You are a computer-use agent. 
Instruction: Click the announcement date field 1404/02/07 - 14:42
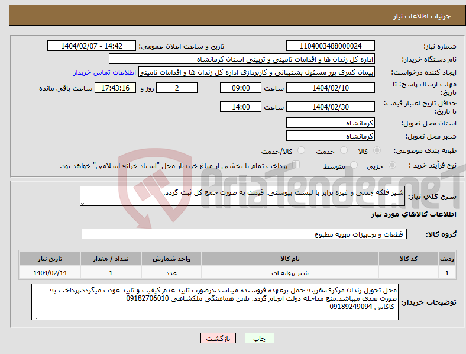[x=92, y=46]
